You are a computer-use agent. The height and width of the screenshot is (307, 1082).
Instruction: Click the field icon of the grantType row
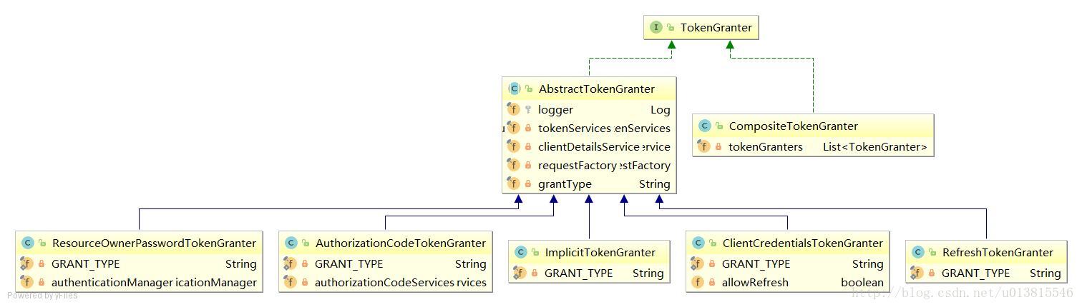[x=513, y=184]
